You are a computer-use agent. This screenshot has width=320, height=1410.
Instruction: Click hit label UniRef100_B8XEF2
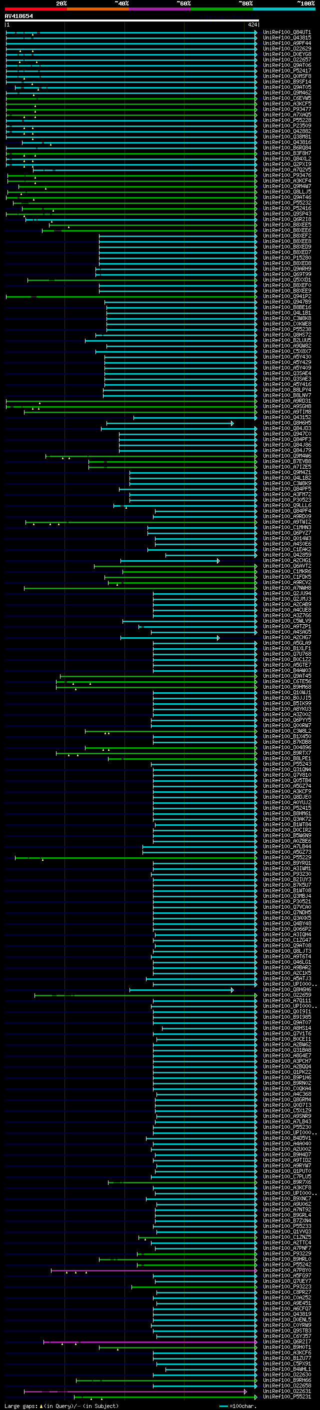(x=286, y=236)
